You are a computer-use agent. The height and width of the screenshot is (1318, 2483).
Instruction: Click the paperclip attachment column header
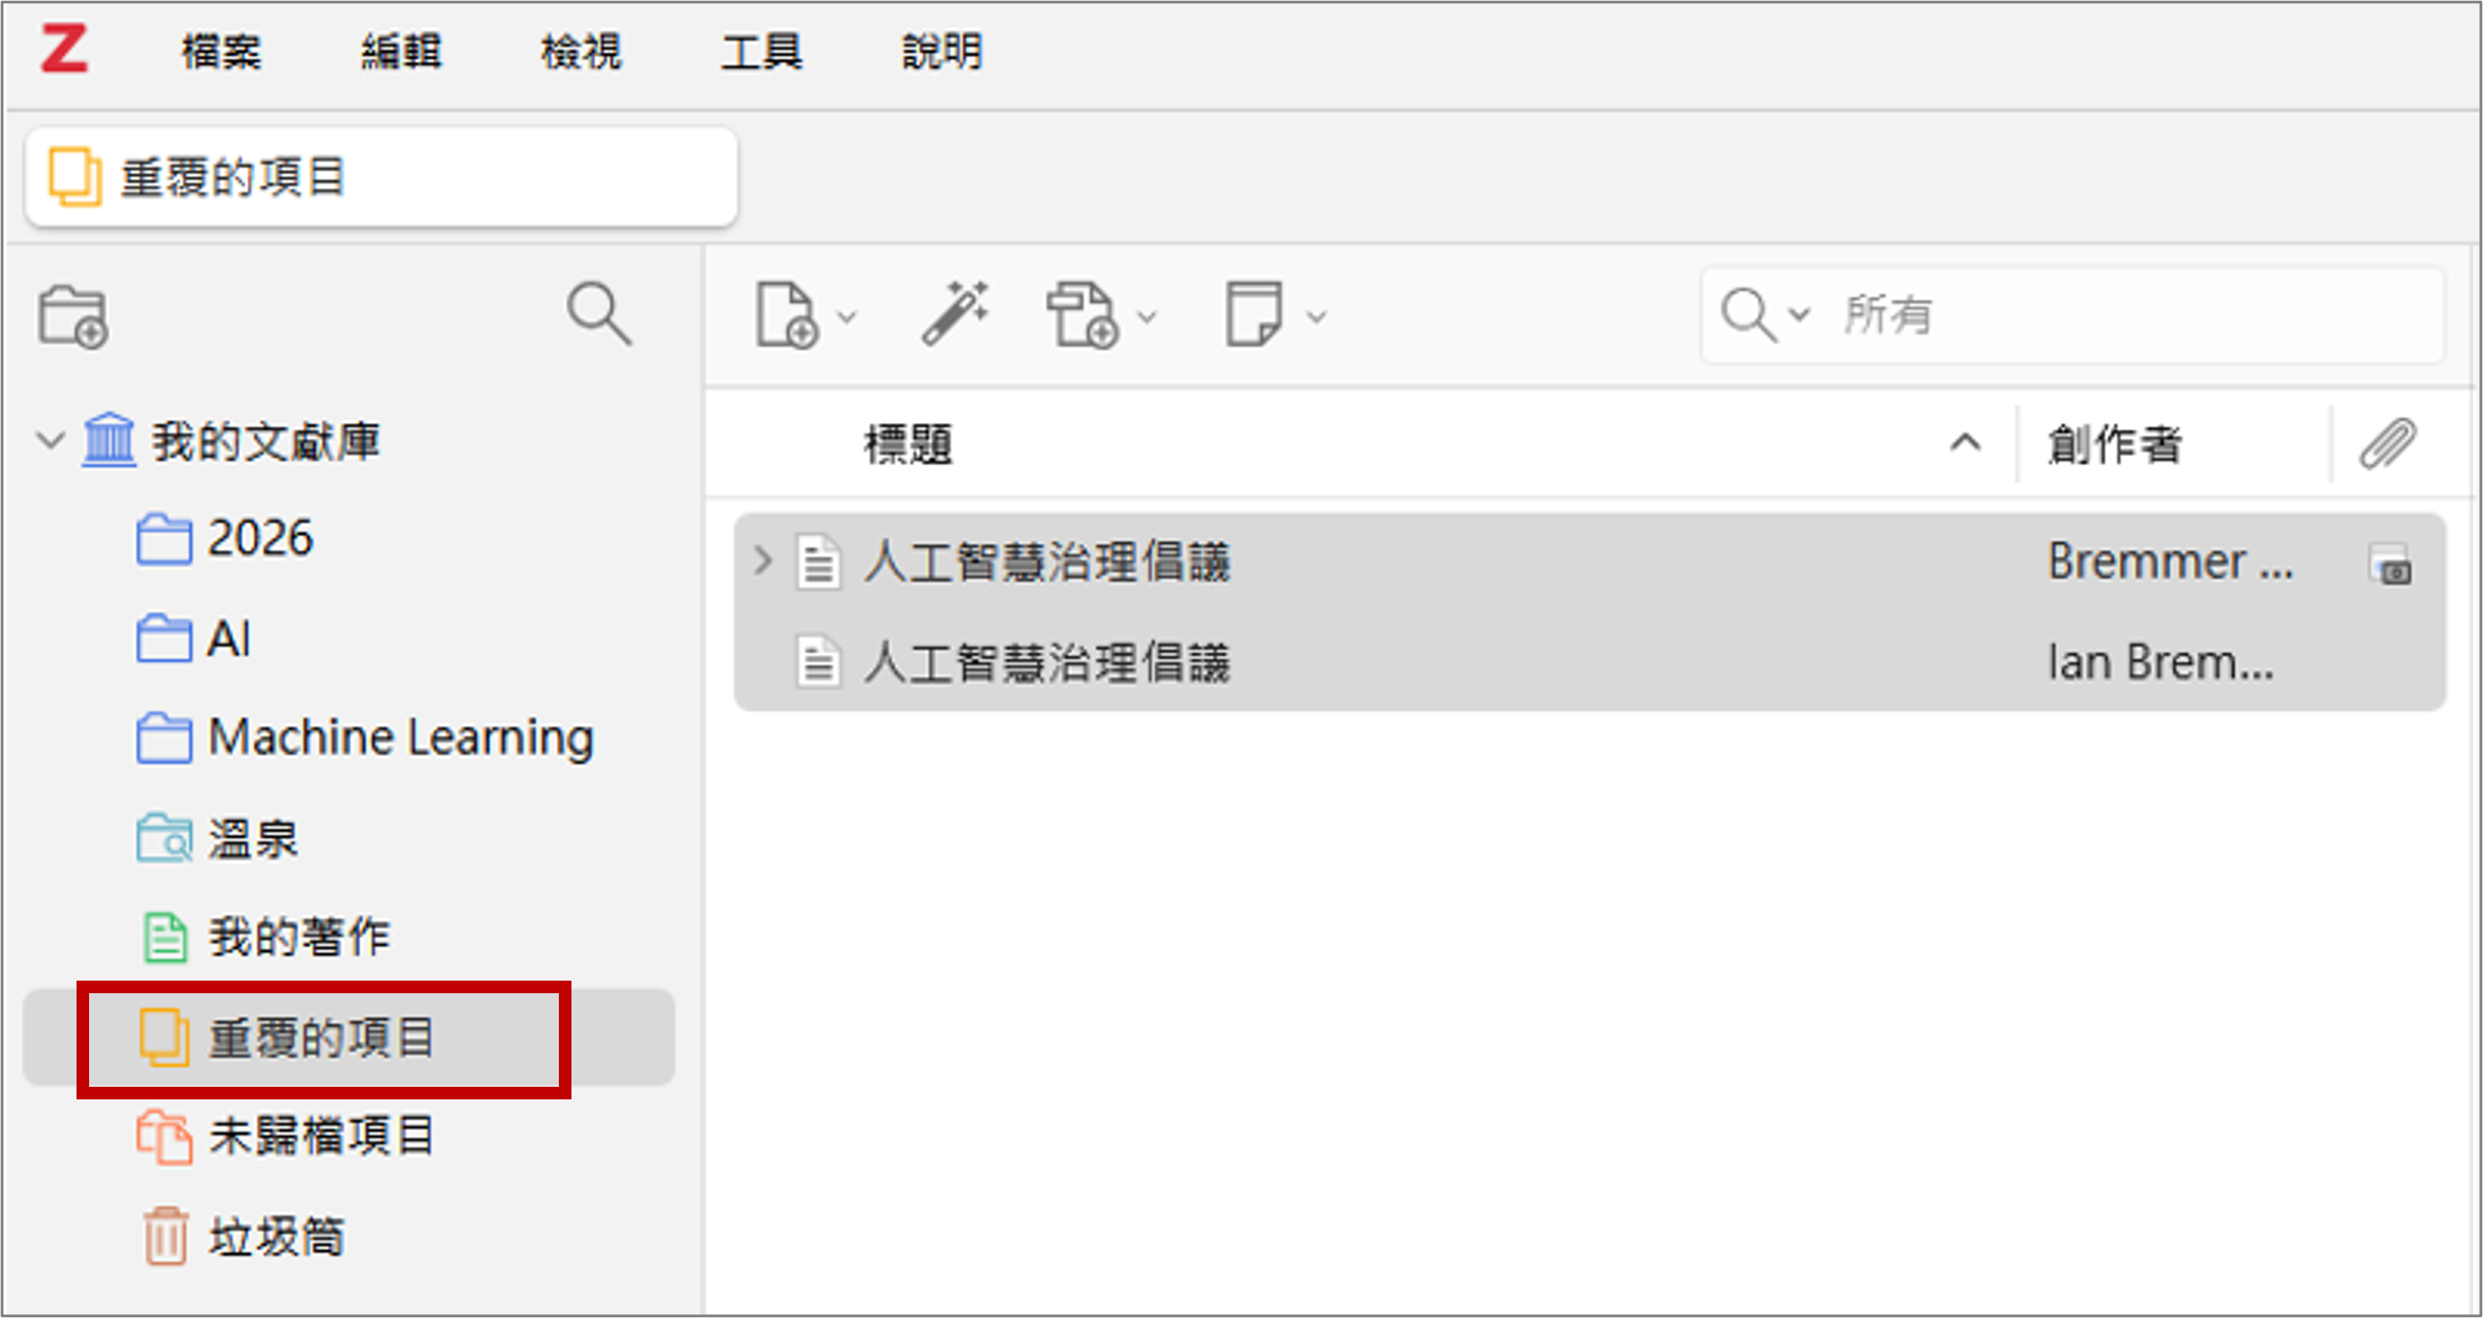[2386, 444]
